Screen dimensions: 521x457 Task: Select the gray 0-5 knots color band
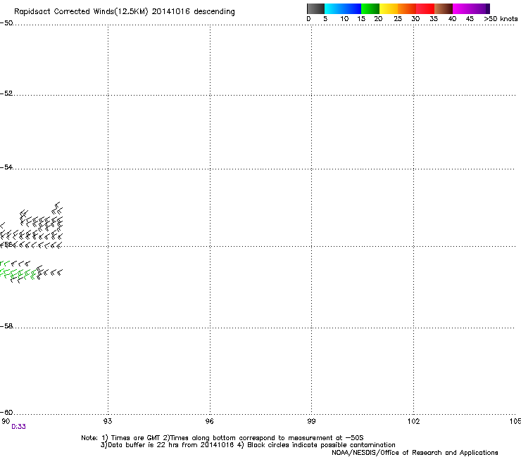pyautogui.click(x=315, y=8)
